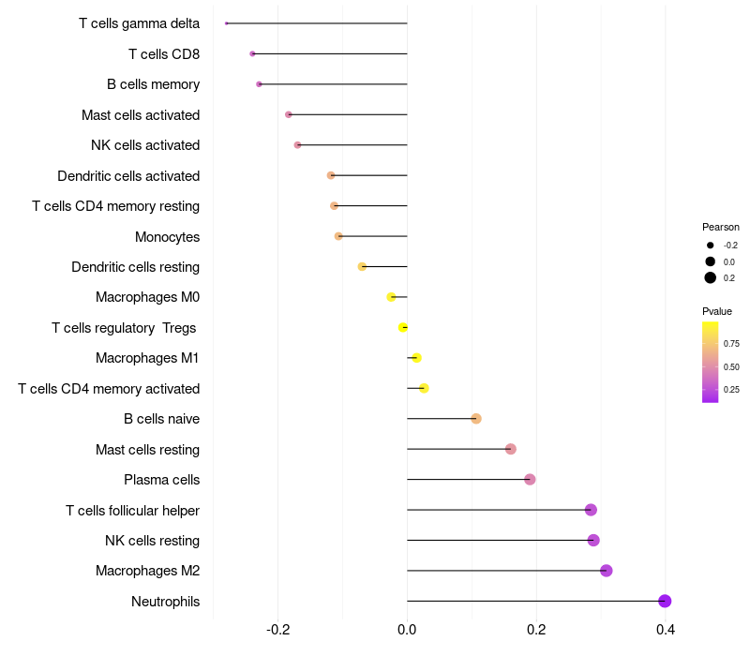Click the "Macrophages M0" axis label
Image resolution: width=750 pixels, height=656 pixels.
(147, 297)
